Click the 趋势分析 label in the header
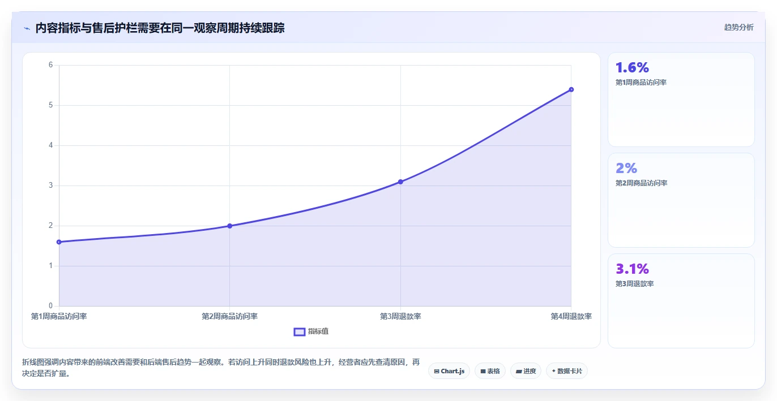The height and width of the screenshot is (401, 777). tap(738, 27)
